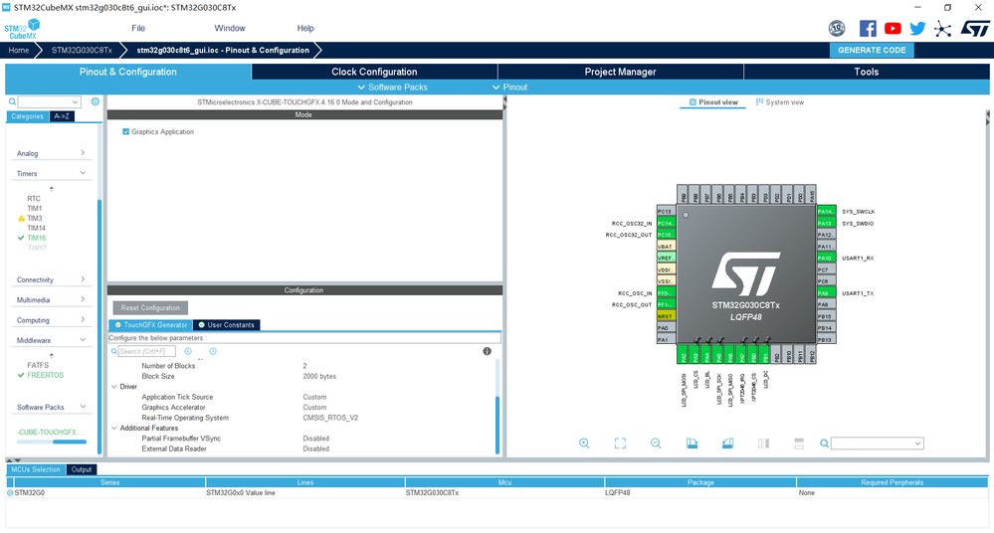Open the Help menu
994x533 pixels.
pos(305,29)
